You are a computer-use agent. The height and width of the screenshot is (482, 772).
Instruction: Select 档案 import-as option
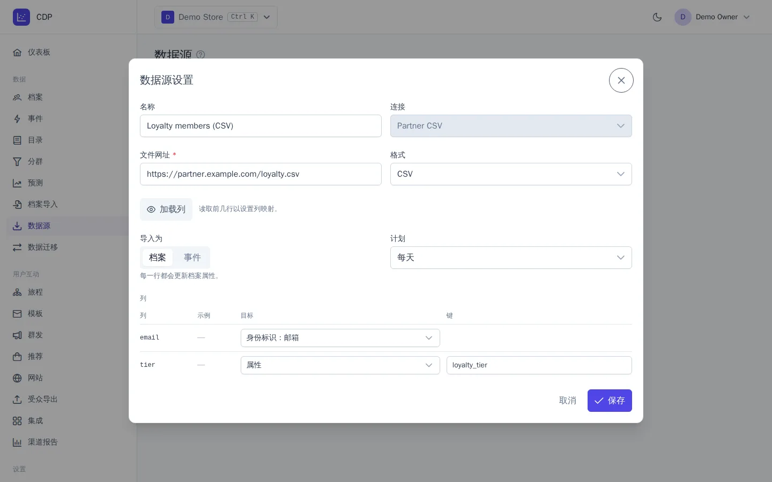point(158,258)
